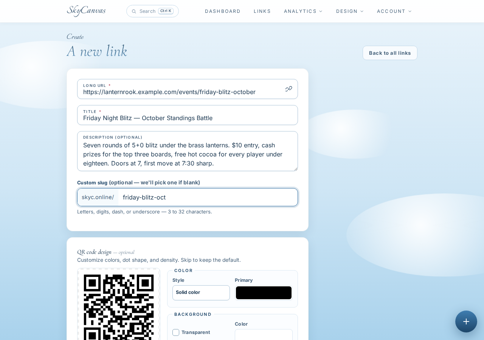Focus the Long URL input field

(x=188, y=89)
